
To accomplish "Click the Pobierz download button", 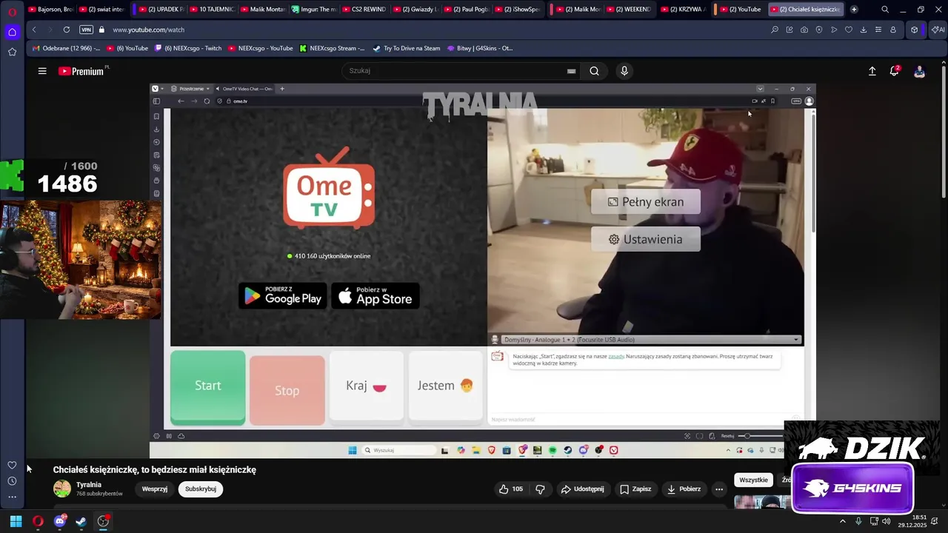I will coord(684,489).
